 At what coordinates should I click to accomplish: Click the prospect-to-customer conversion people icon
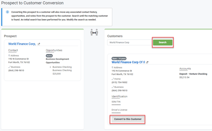(94, 32)
